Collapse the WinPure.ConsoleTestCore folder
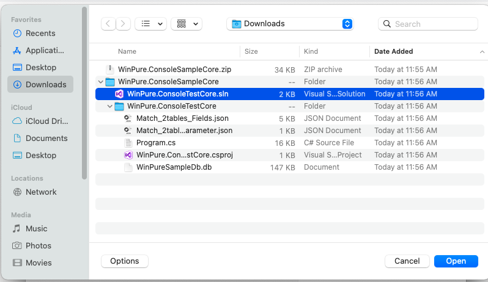Screen dimensions: 488x282 click(110, 106)
